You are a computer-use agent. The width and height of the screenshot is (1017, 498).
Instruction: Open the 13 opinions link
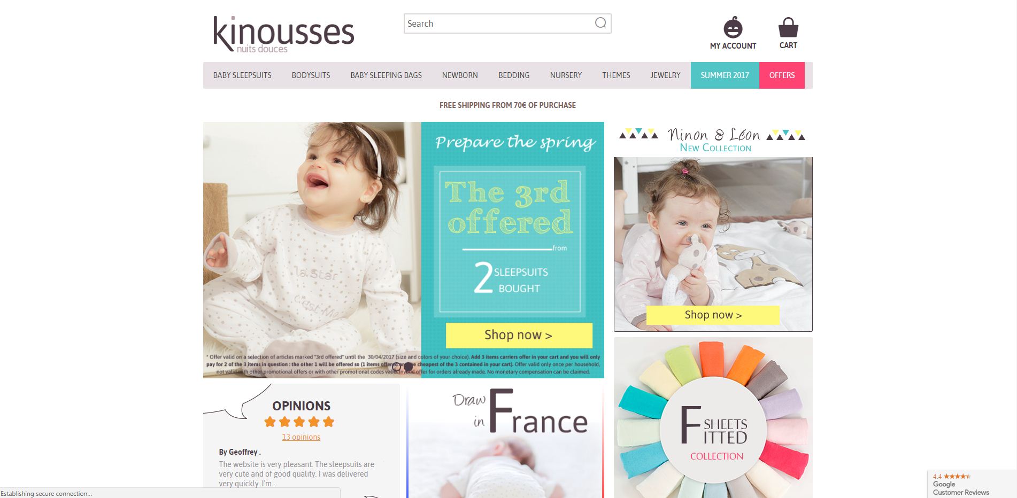301,437
